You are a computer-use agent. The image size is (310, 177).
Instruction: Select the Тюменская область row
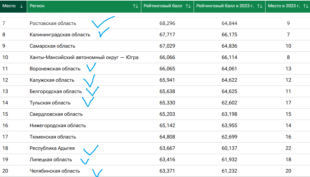point(53,137)
